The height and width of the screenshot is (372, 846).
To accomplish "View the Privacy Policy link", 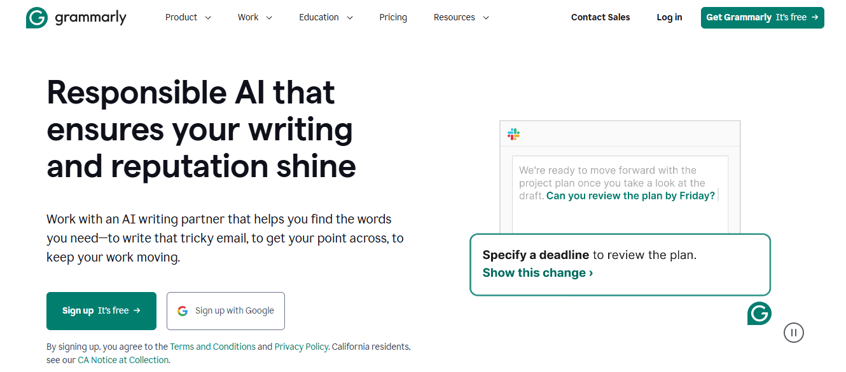I will tap(301, 347).
